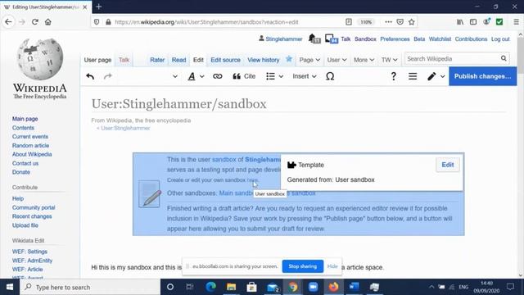Open Firefox reader view icon
524x295 pixels.
[x=349, y=22]
